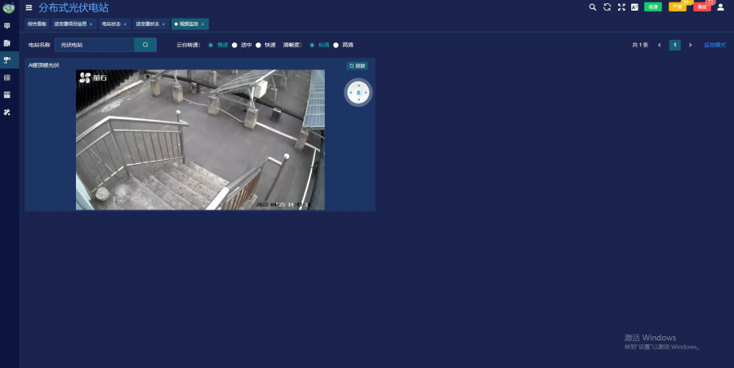Click the 共 1 条 total count text

[640, 45]
